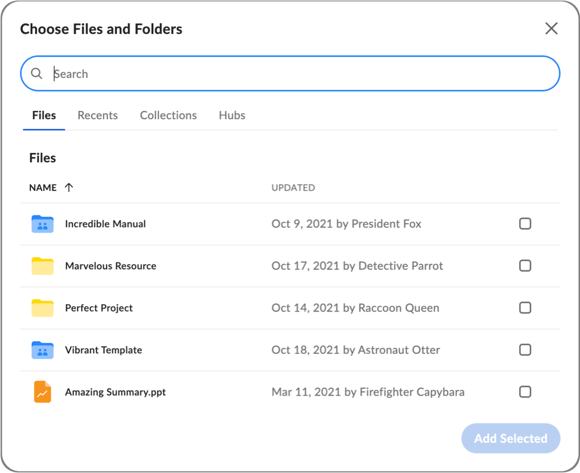Screen dimensions: 580x473
Task: Mark the Amazing Summary.ppt checkbox
Action: click(525, 392)
